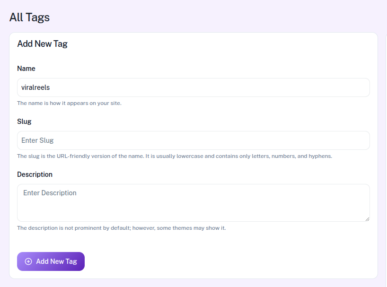Click the Description field label
Viewport: 387px width, 287px height.
pyautogui.click(x=35, y=174)
